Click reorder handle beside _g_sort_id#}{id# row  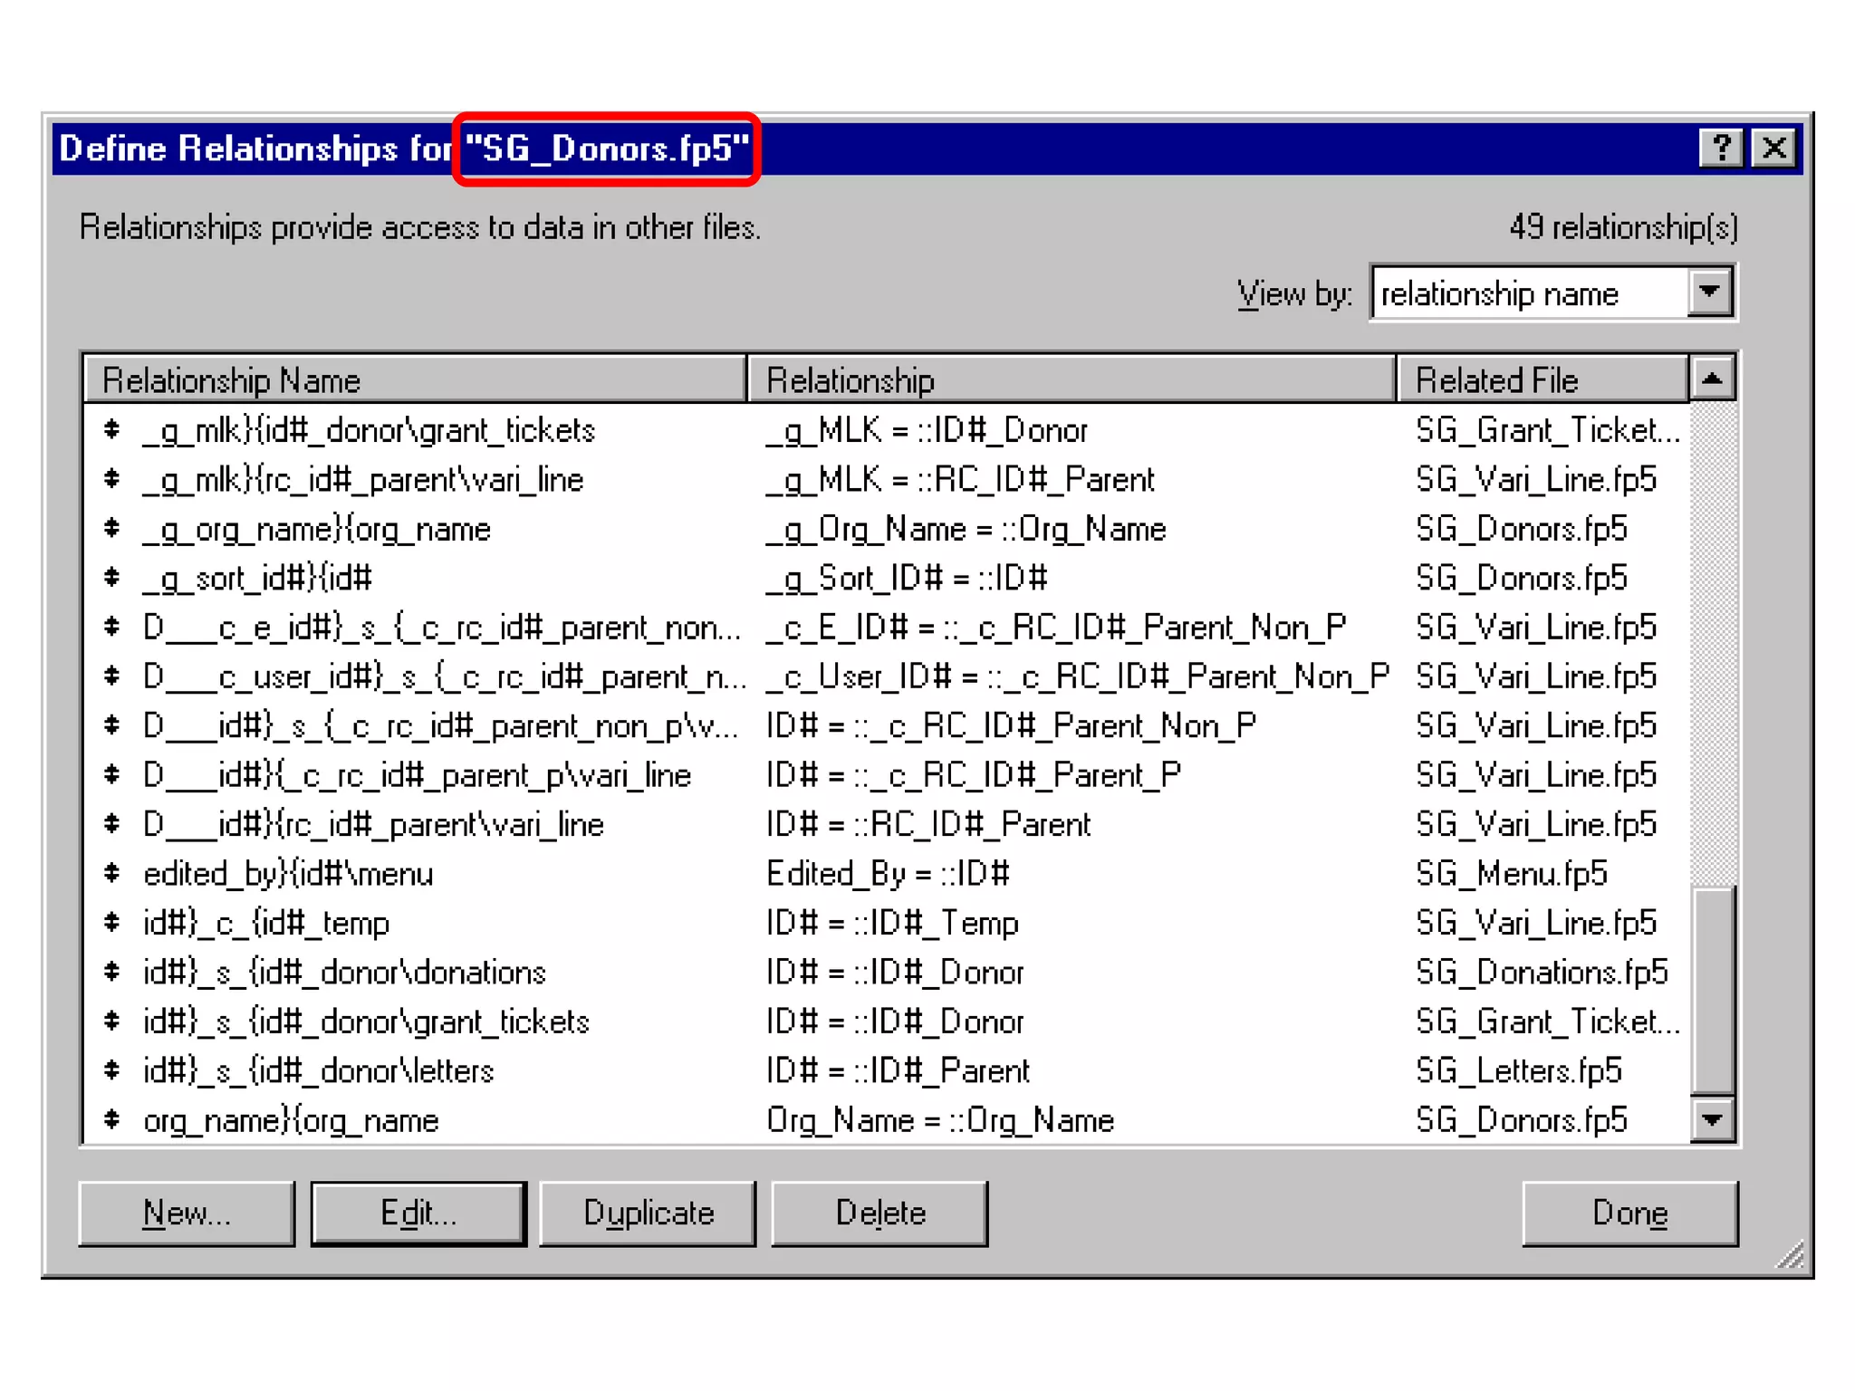(112, 577)
